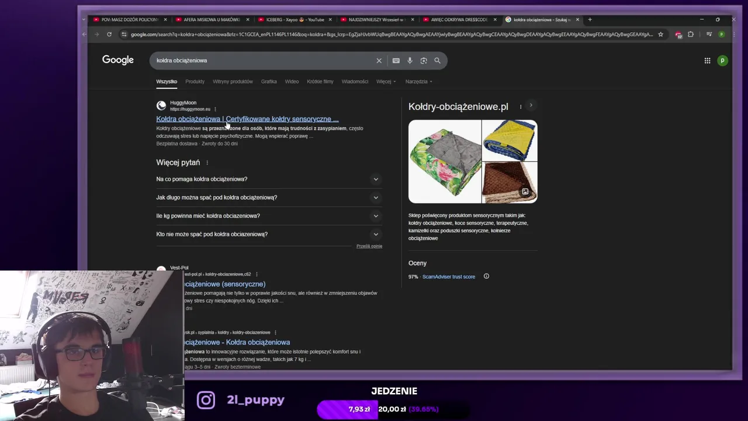Screen dimensions: 748x421
Task: Open the Vest-Pol '(sensoryczne)' result link
Action: [x=225, y=284]
